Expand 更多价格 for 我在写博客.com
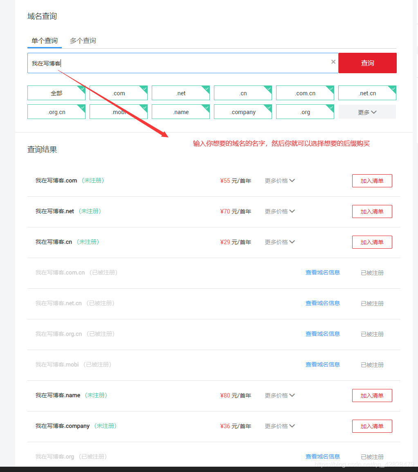 279,180
